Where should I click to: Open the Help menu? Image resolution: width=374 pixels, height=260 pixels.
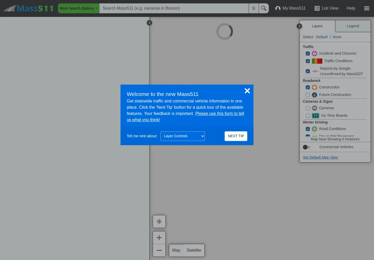click(x=351, y=8)
